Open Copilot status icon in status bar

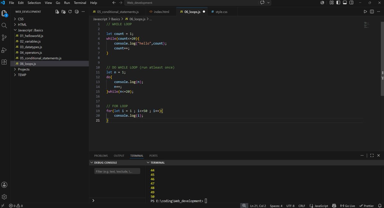point(334,206)
